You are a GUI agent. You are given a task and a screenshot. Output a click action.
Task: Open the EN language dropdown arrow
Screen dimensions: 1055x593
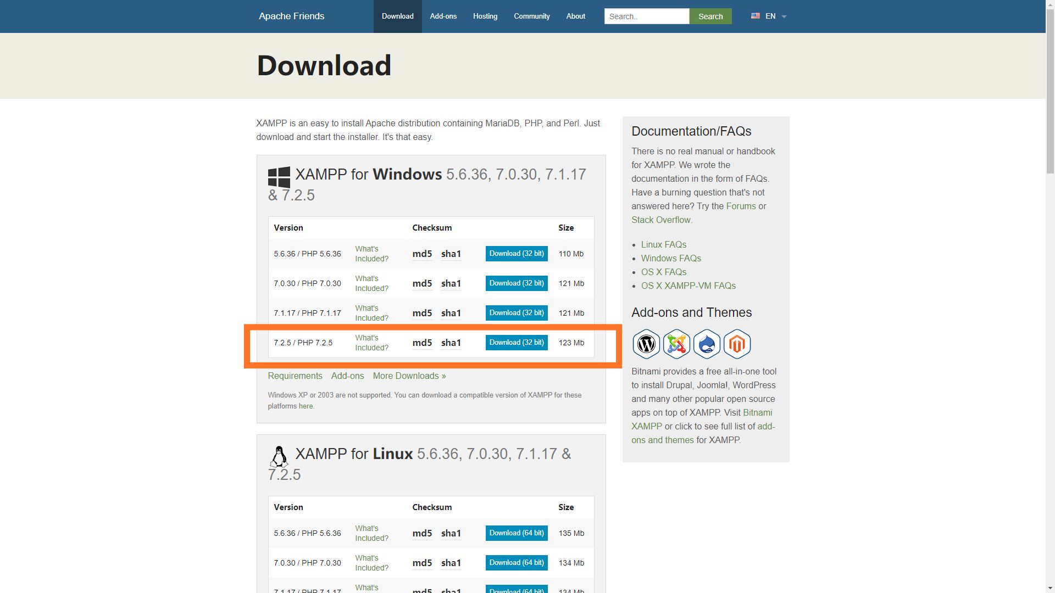coord(784,16)
